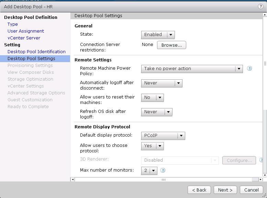Go back with the Back button
Image resolution: width=267 pixels, height=198 pixels.
199,190
